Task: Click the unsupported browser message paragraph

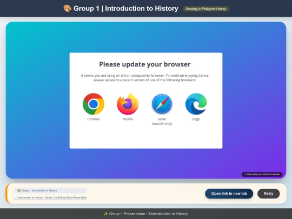Action: (x=145, y=78)
